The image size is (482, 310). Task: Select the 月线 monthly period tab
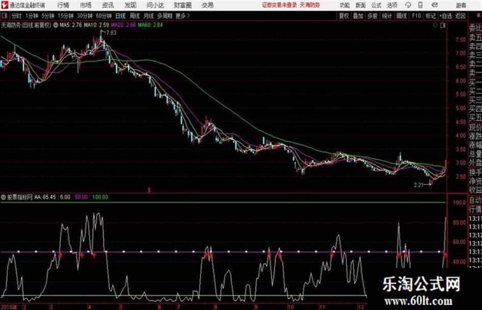pos(149,16)
